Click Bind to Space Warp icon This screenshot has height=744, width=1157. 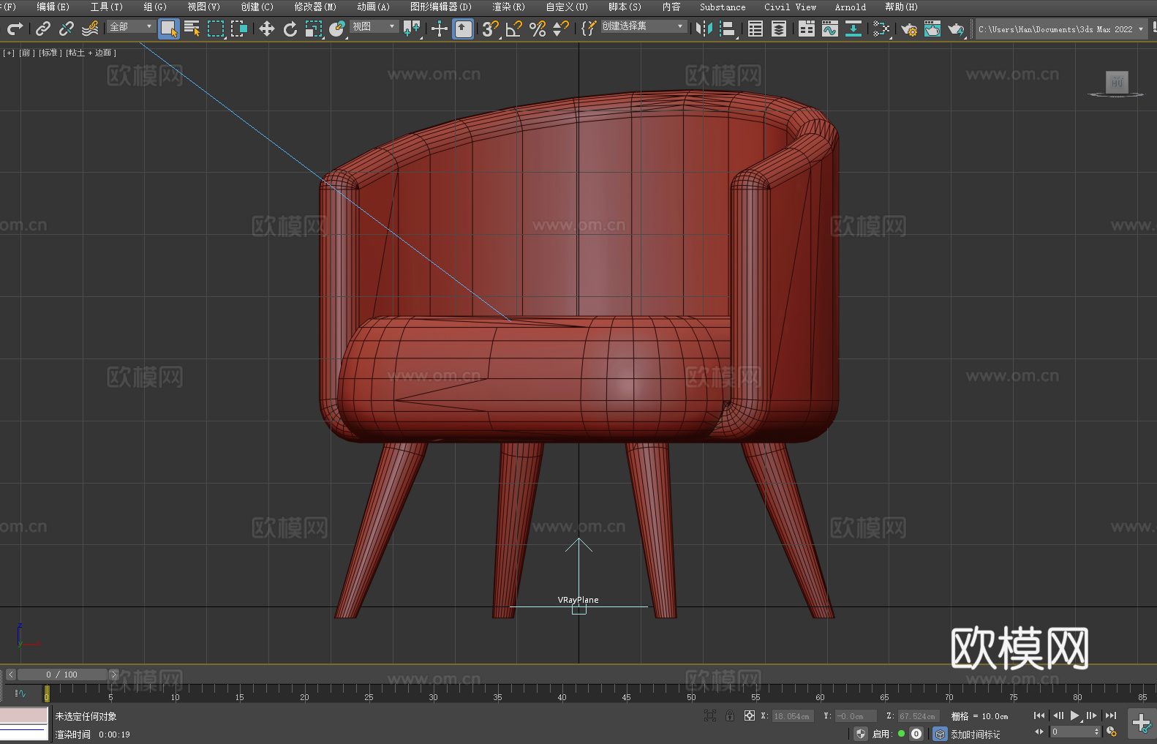[x=90, y=29]
